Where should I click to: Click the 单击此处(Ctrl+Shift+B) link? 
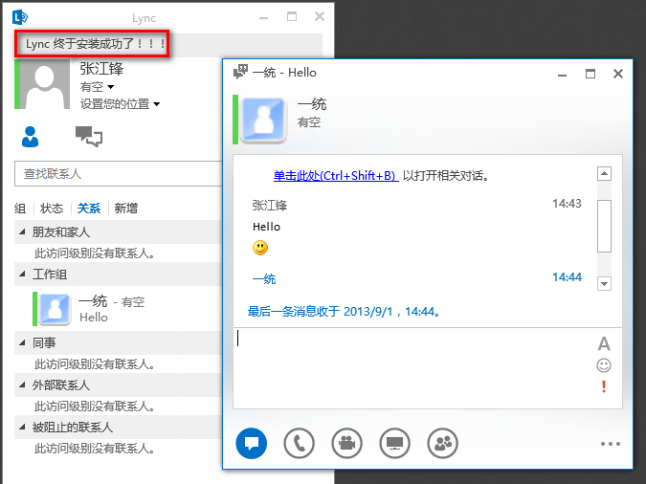[x=335, y=176]
